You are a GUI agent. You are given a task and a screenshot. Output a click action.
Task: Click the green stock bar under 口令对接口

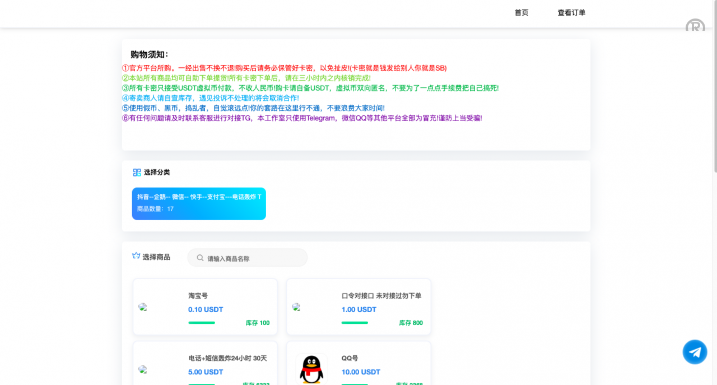click(355, 323)
